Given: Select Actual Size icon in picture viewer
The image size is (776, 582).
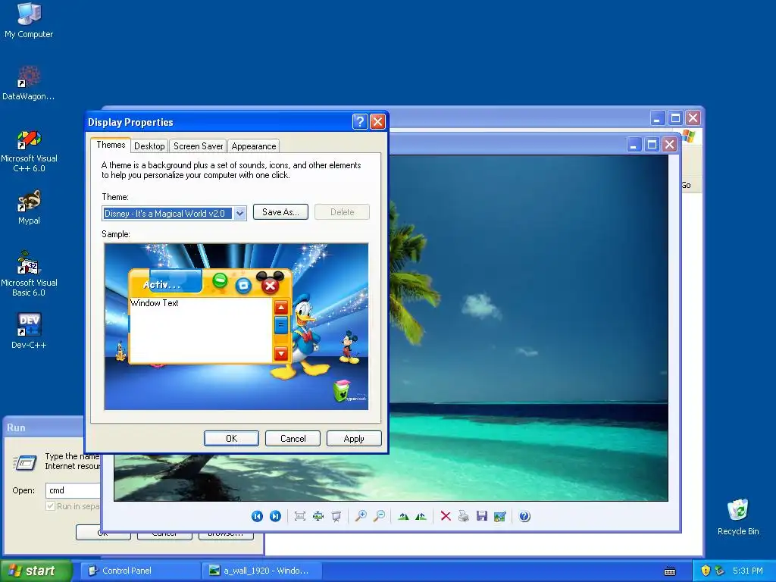Looking at the screenshot, I should click(x=318, y=516).
